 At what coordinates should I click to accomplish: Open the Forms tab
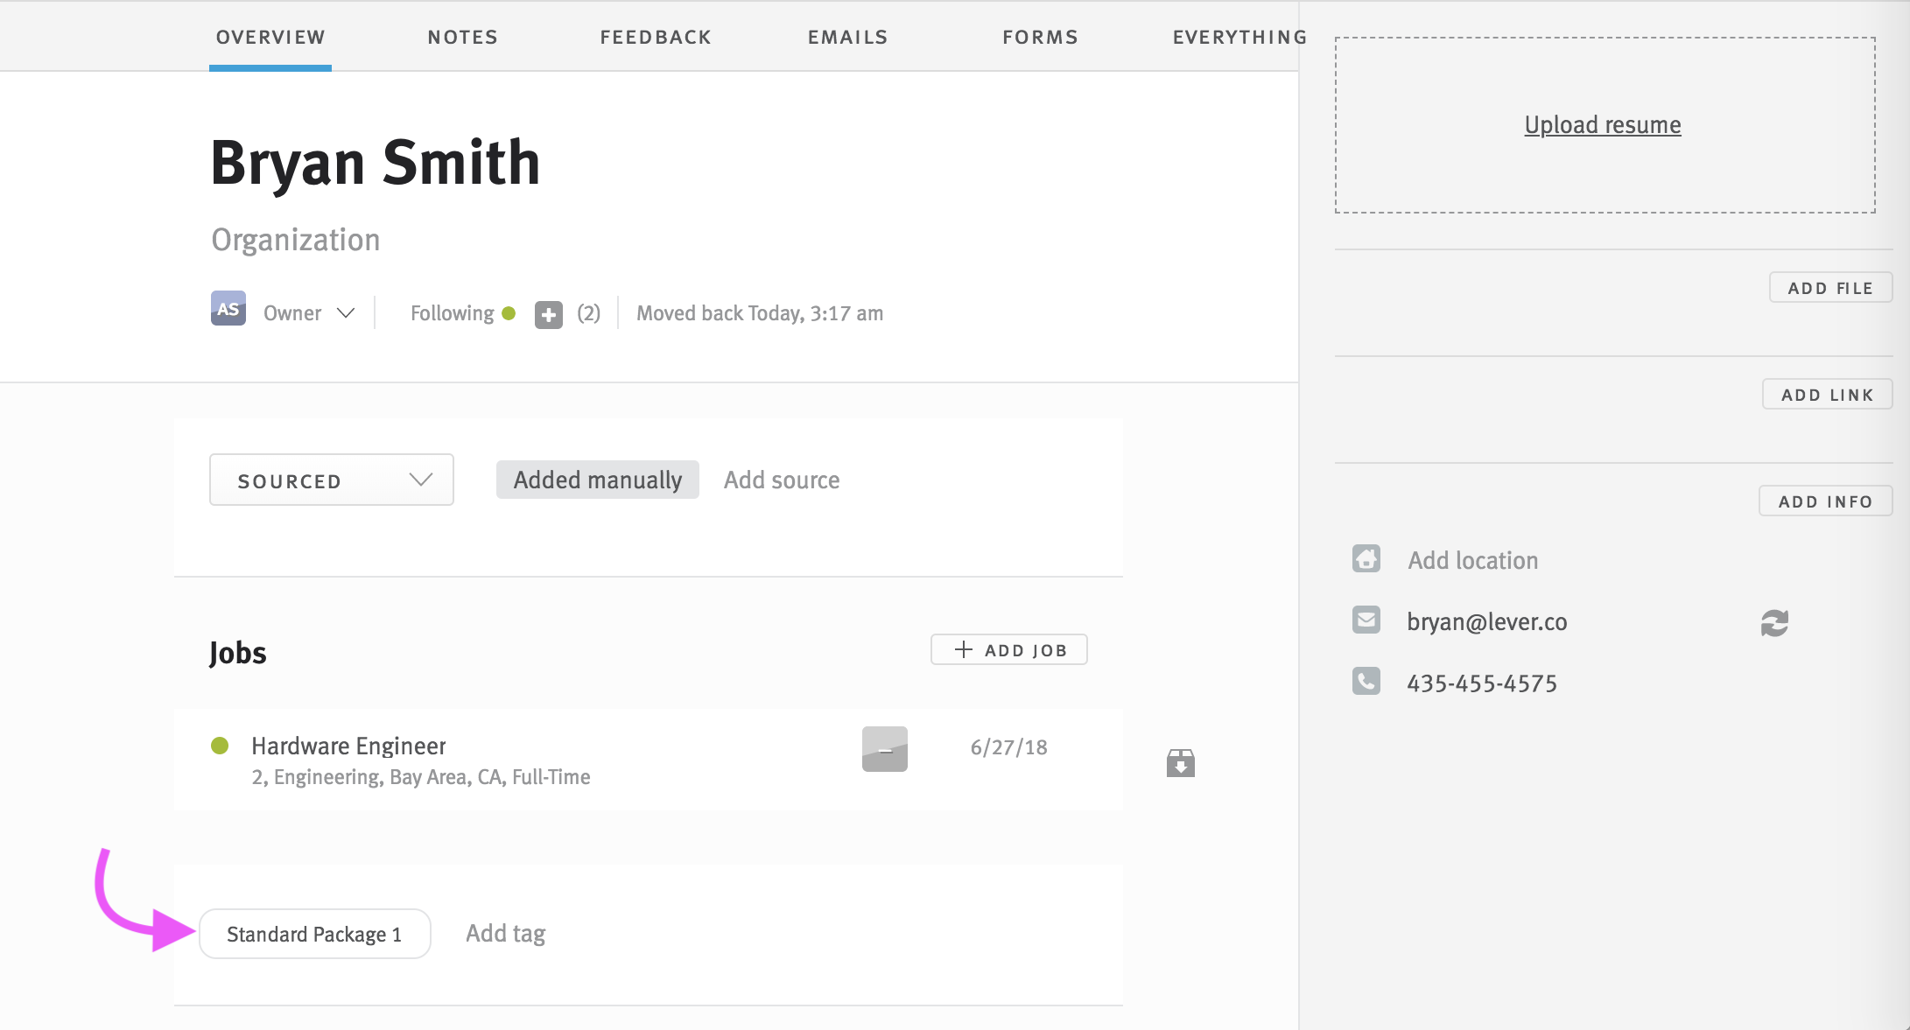pos(1041,38)
